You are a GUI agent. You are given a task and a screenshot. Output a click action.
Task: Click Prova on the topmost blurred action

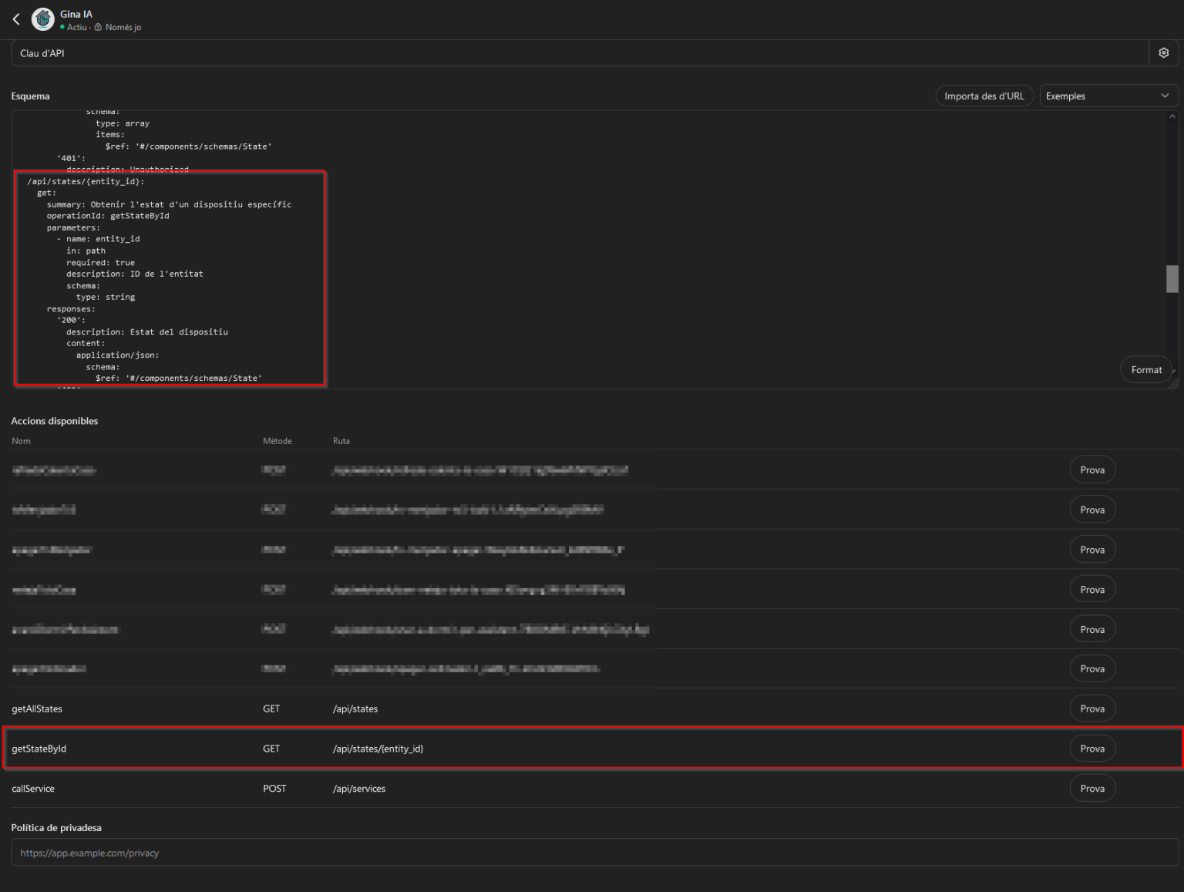coord(1092,469)
